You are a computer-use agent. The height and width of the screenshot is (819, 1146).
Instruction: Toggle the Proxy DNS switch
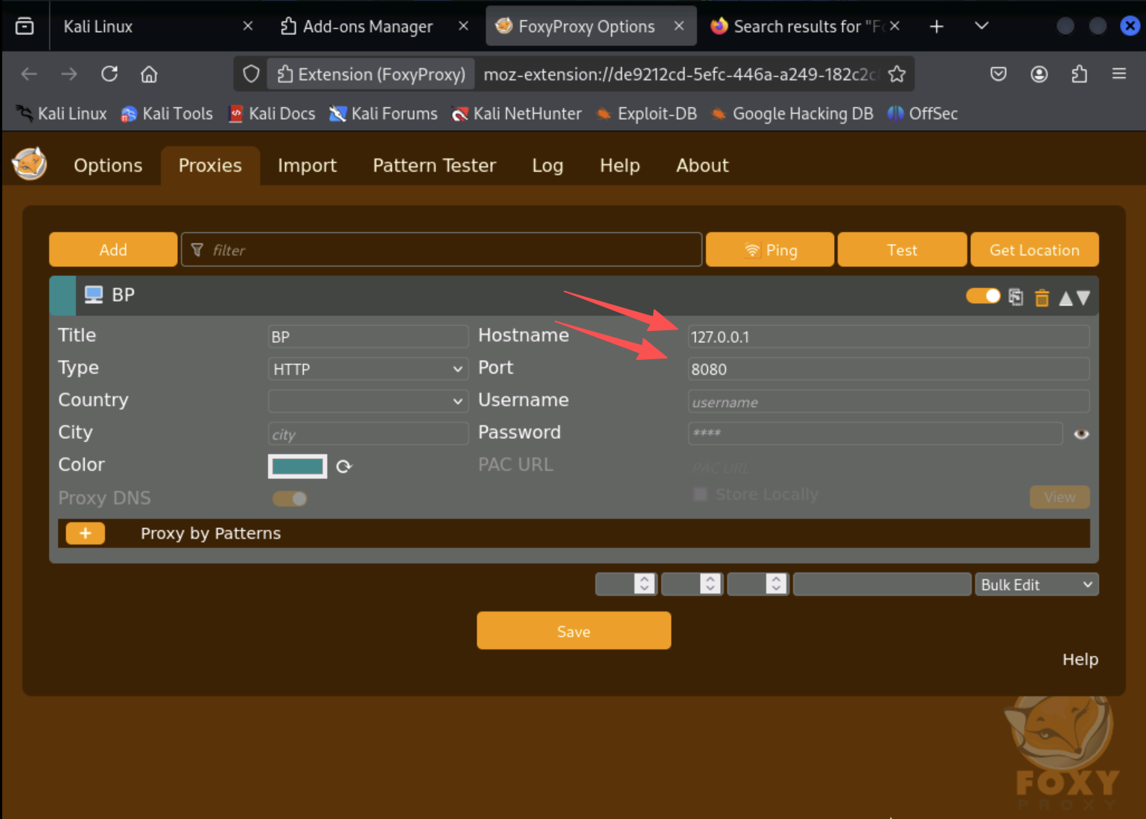pos(290,498)
